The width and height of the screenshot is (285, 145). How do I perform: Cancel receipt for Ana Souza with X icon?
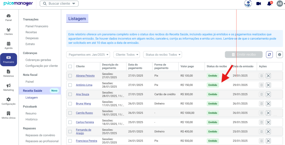[268, 94]
